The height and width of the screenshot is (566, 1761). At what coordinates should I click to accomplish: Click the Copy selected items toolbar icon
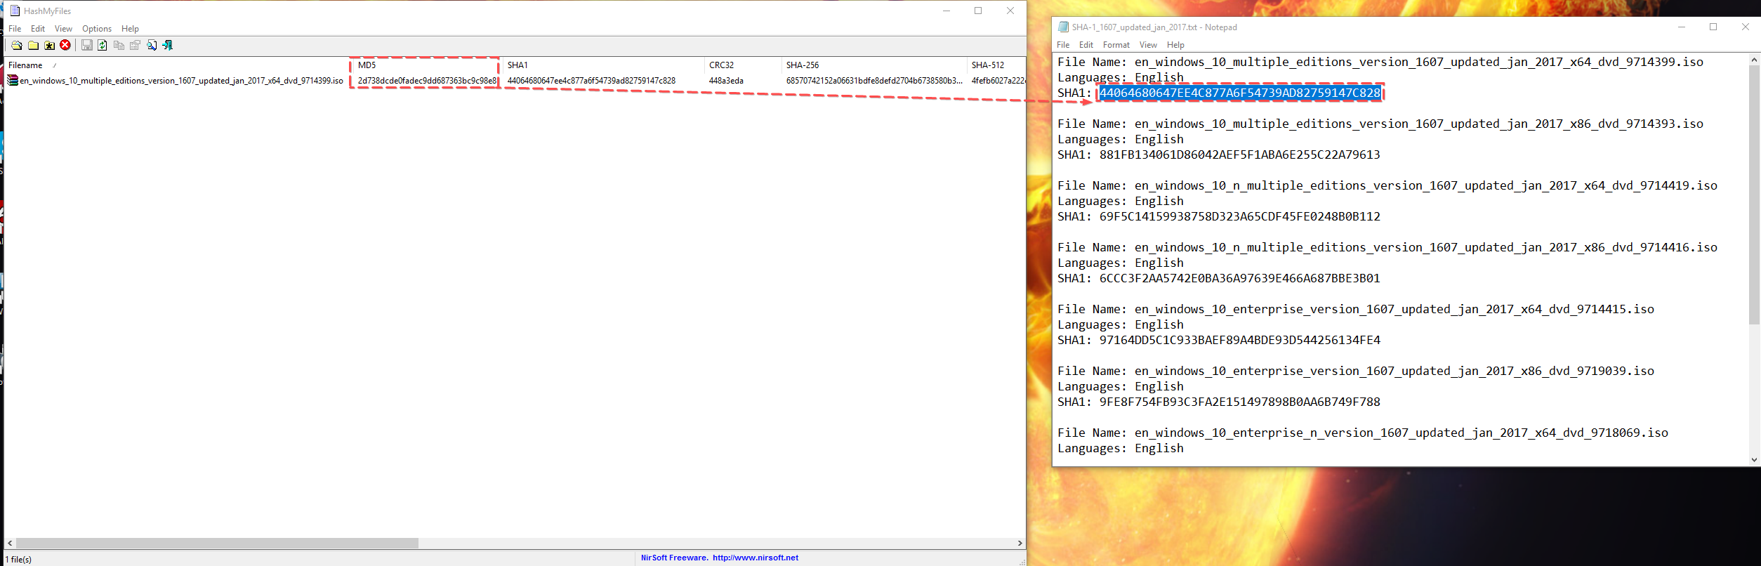click(119, 46)
